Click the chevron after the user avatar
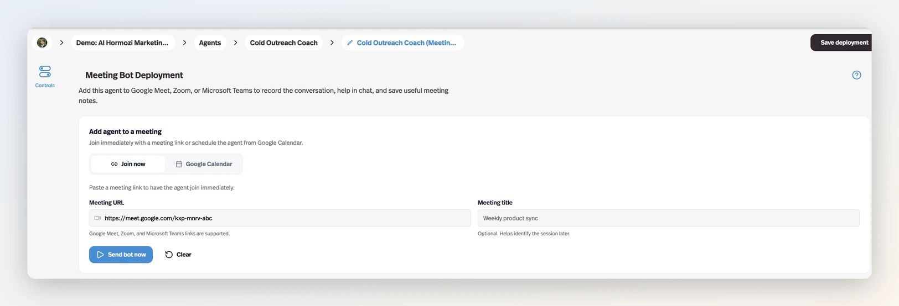Screen dimensions: 899x306 click(x=61, y=43)
